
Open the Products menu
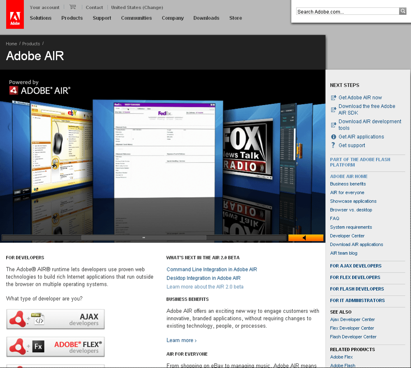pos(72,18)
